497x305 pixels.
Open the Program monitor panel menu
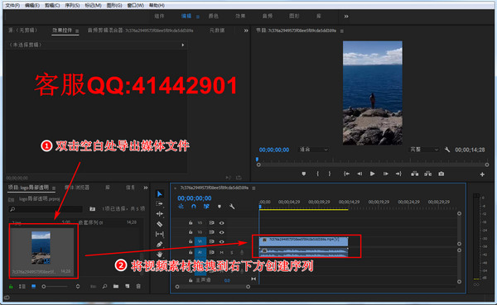(x=341, y=31)
